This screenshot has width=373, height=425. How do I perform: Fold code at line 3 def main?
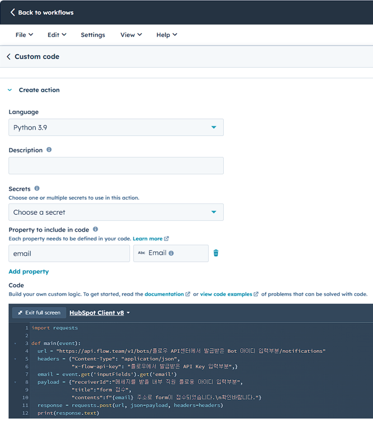click(15, 343)
